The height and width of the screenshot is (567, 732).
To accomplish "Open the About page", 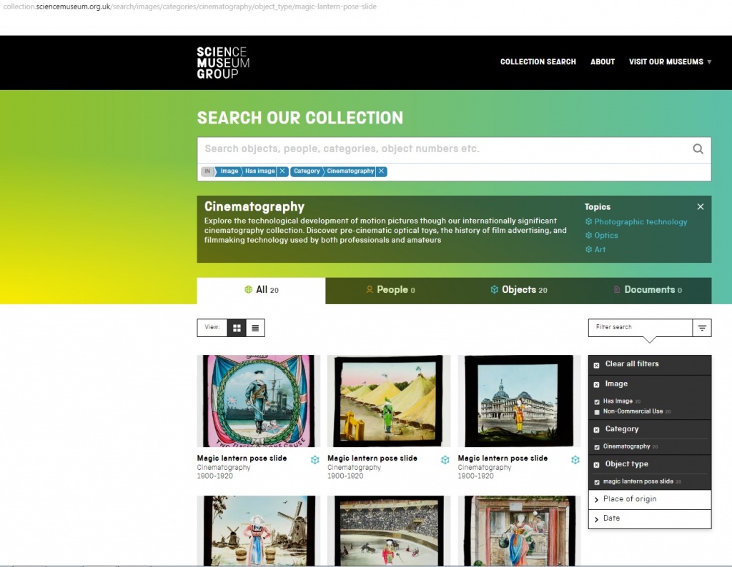I will 602,61.
